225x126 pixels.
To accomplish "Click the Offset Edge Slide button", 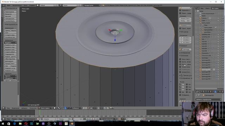I will click(x=11, y=59).
